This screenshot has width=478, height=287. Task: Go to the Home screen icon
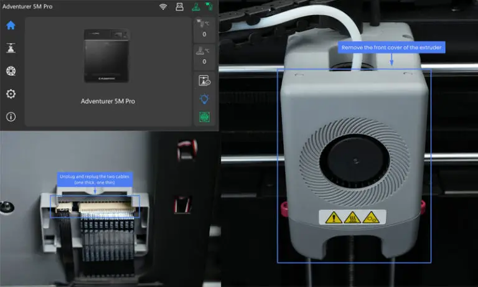(11, 26)
